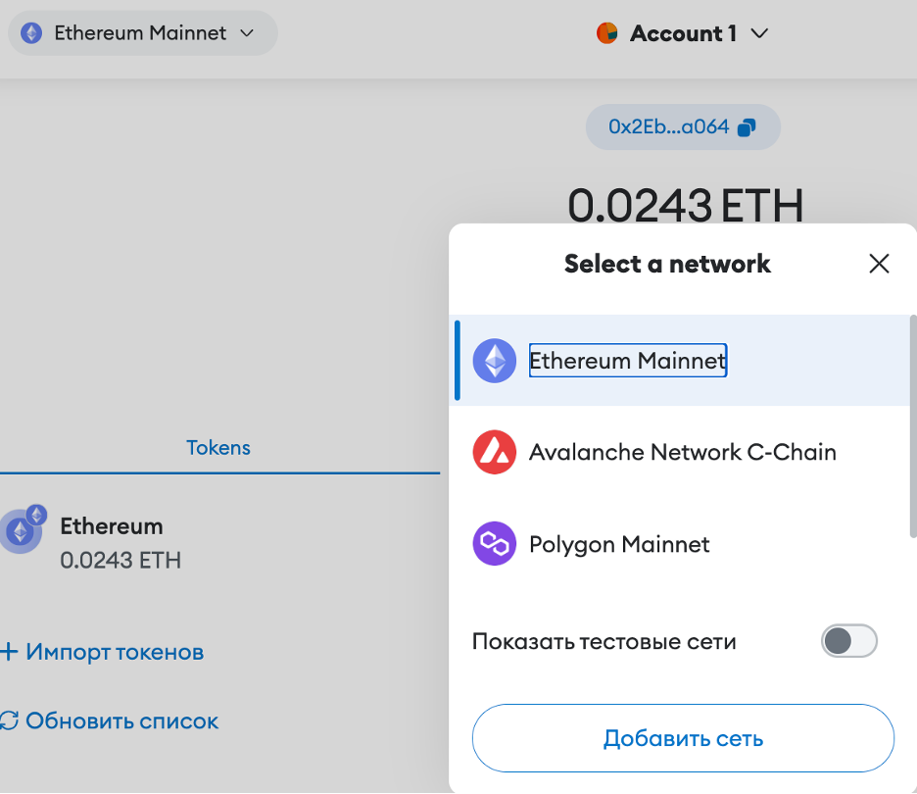Click the Avalanche network logo

495,453
